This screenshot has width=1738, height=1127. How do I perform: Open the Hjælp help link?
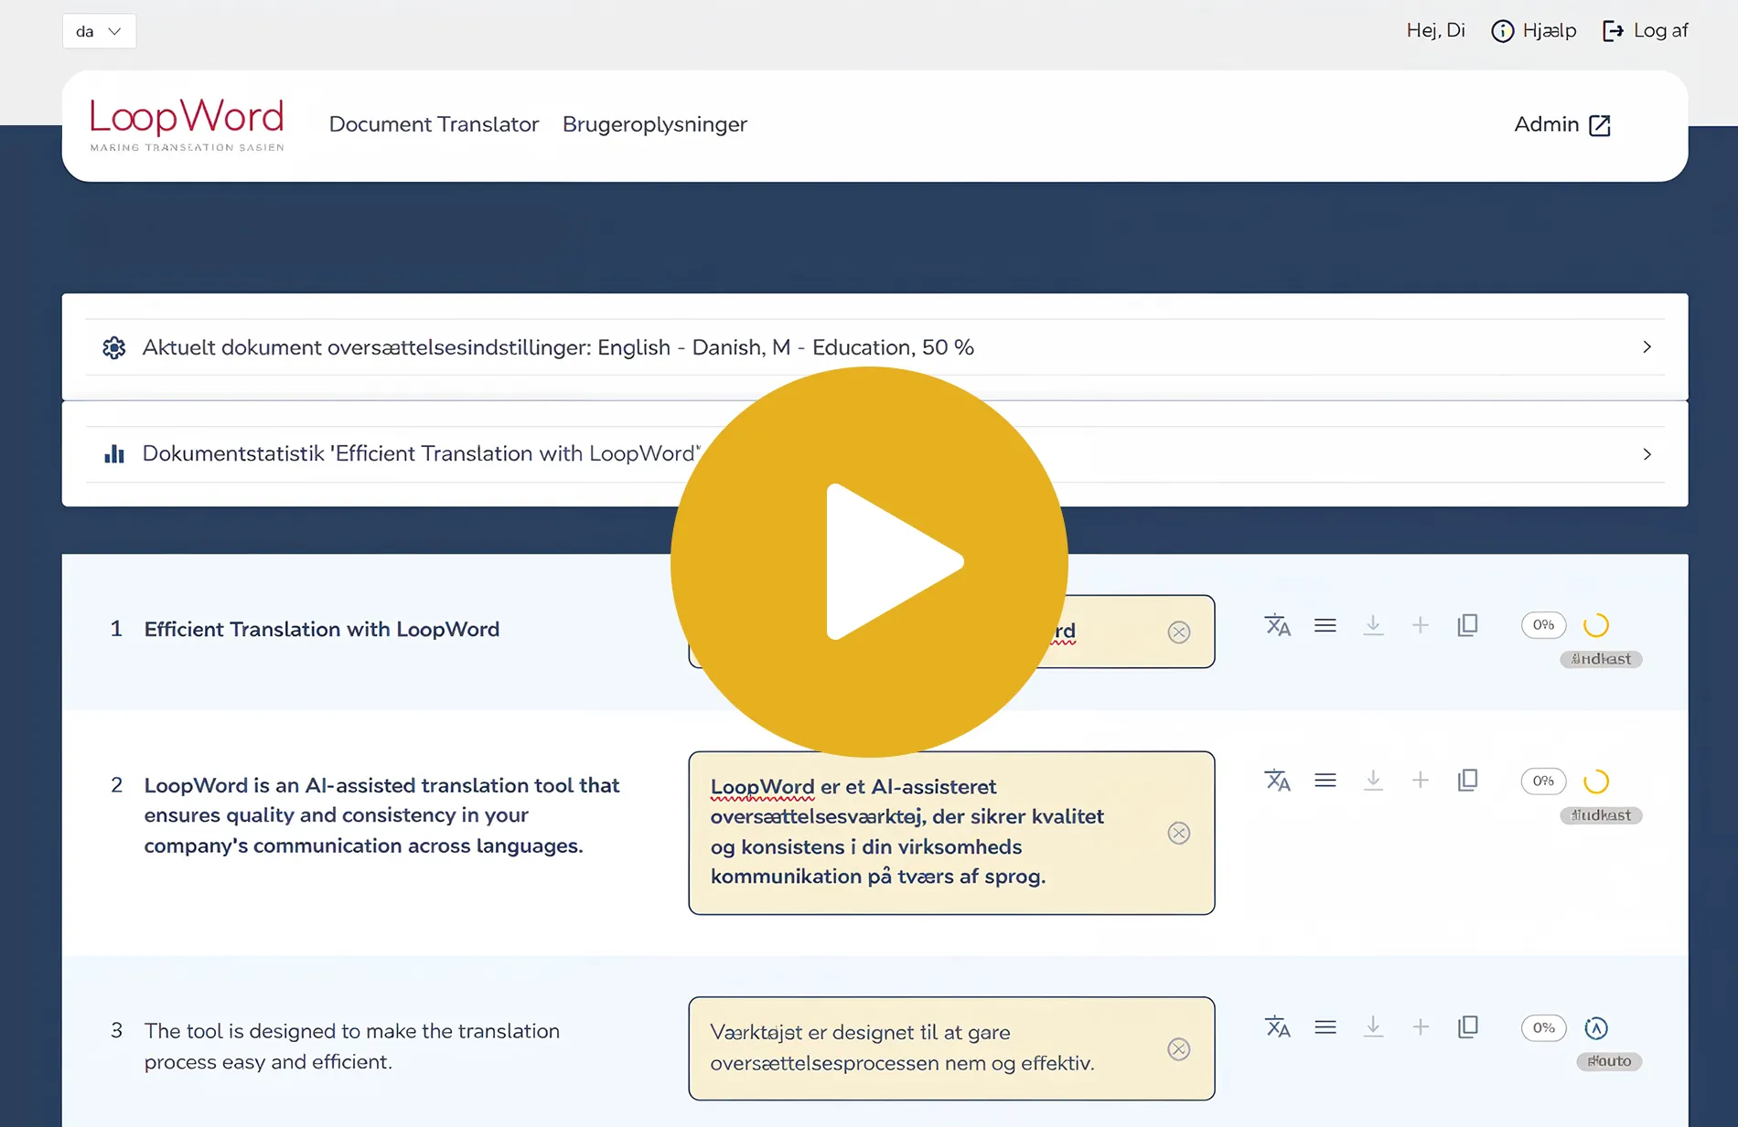click(1534, 31)
